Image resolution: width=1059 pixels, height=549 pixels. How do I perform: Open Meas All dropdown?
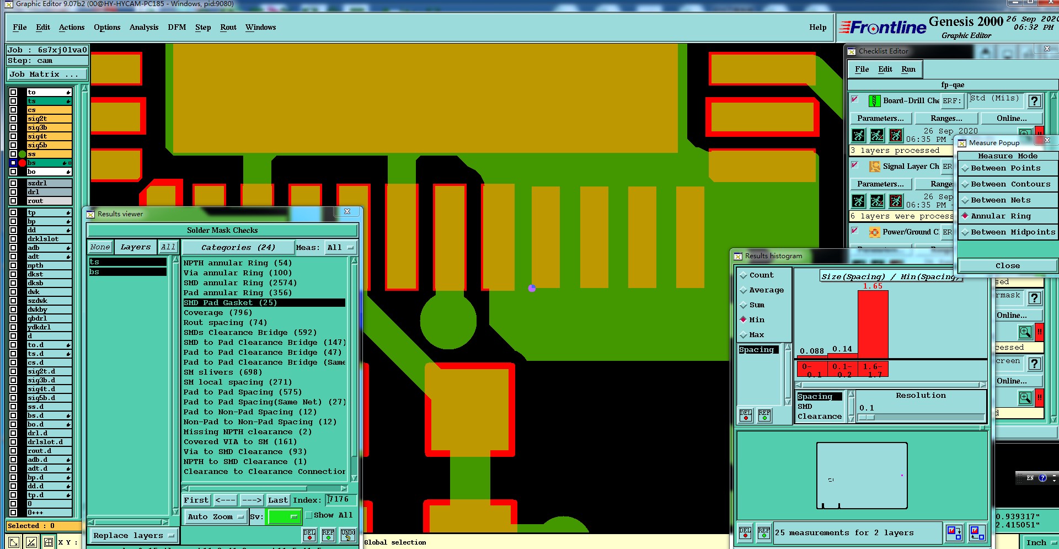tap(340, 247)
